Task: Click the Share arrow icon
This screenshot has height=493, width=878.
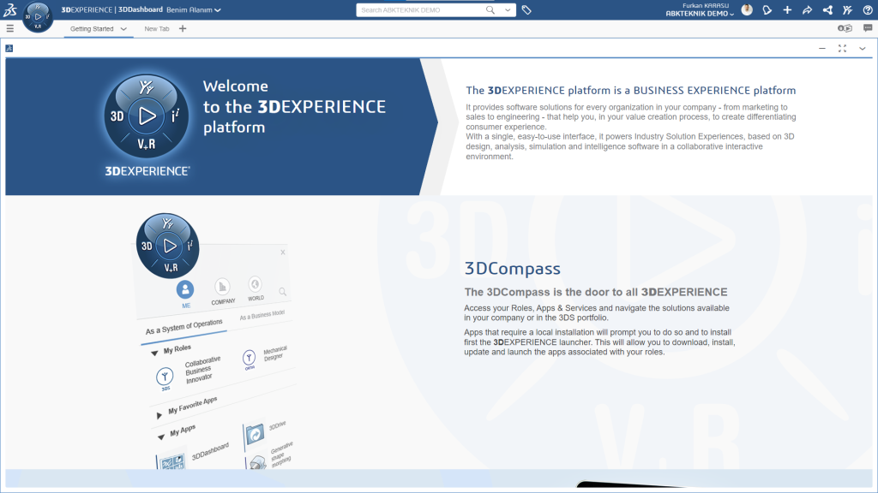Action: (x=807, y=10)
